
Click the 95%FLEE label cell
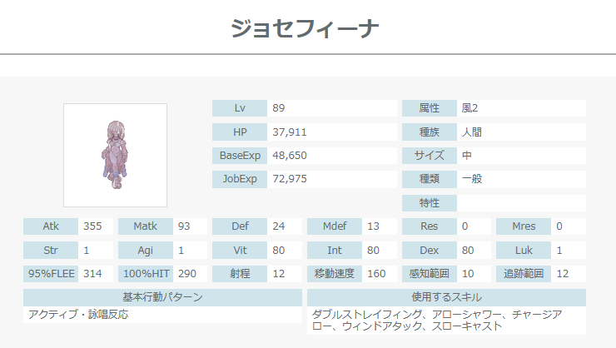click(x=51, y=273)
